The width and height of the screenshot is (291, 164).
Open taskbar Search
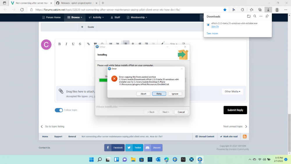click(100, 159)
